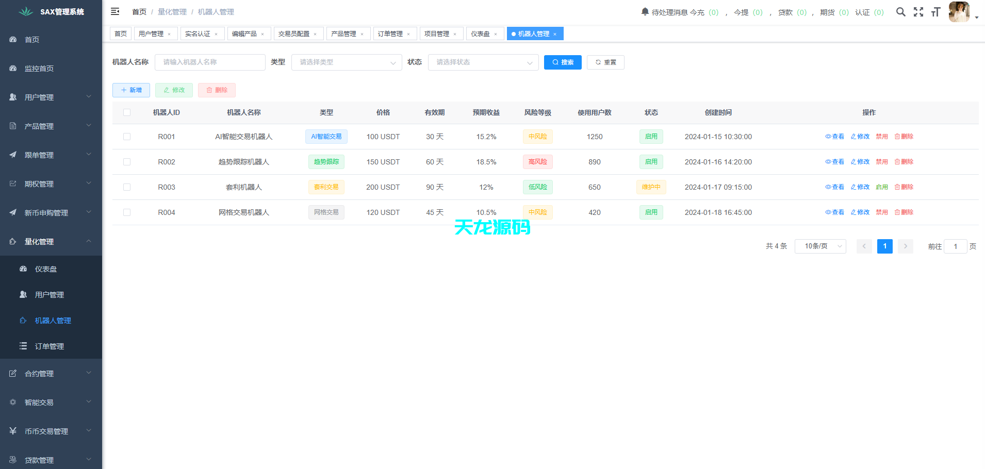This screenshot has height=469, width=985.
Task: Click 查看 link on robot R001
Action: tap(834, 136)
